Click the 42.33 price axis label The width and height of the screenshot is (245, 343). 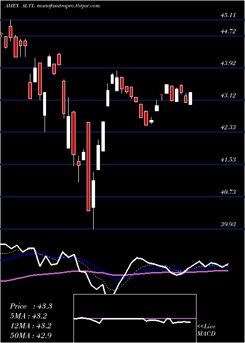[x=228, y=127]
